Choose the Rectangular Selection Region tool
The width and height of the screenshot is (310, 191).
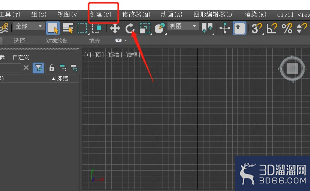click(82, 28)
